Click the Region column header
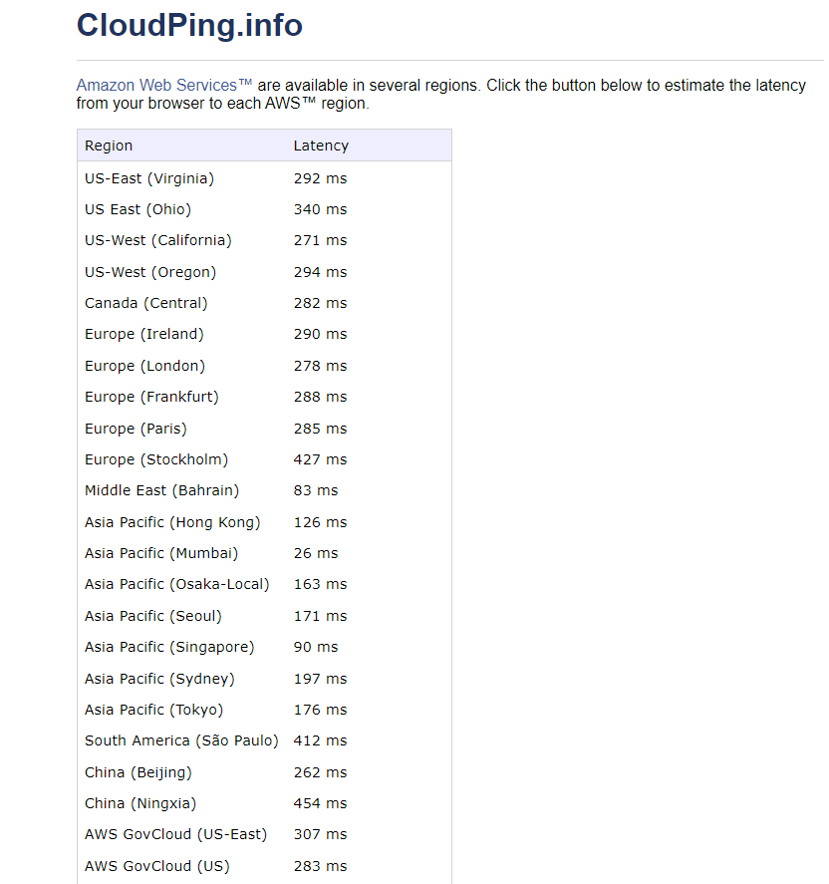The height and width of the screenshot is (884, 829). [x=109, y=146]
